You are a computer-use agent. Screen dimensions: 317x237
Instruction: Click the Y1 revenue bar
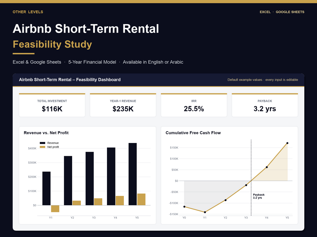pyautogui.click(x=46, y=188)
